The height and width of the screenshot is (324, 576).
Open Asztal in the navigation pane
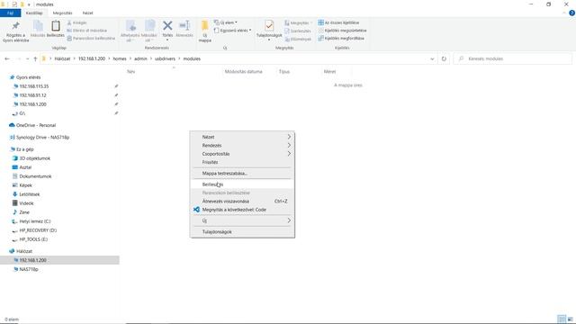pos(25,167)
